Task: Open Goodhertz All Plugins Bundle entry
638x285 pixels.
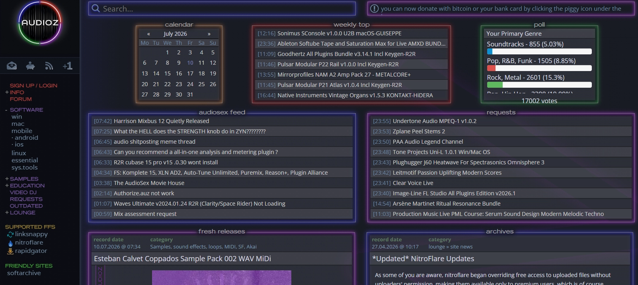Action: pyautogui.click(x=346, y=54)
